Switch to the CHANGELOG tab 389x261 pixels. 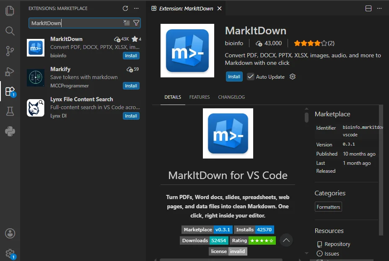tap(231, 97)
